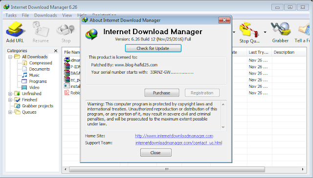The width and height of the screenshot is (313, 178).
Task: Click the horizontal scrollbar thumb
Action: (x=167, y=169)
